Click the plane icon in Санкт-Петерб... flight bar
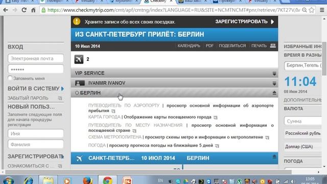Viewport: 327px width, 184px height. [79, 158]
